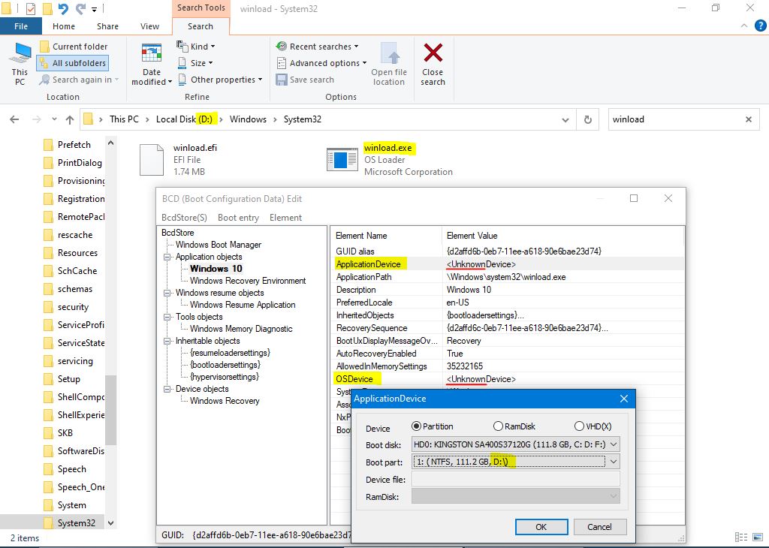Open the Boot entry menu

pyautogui.click(x=238, y=218)
